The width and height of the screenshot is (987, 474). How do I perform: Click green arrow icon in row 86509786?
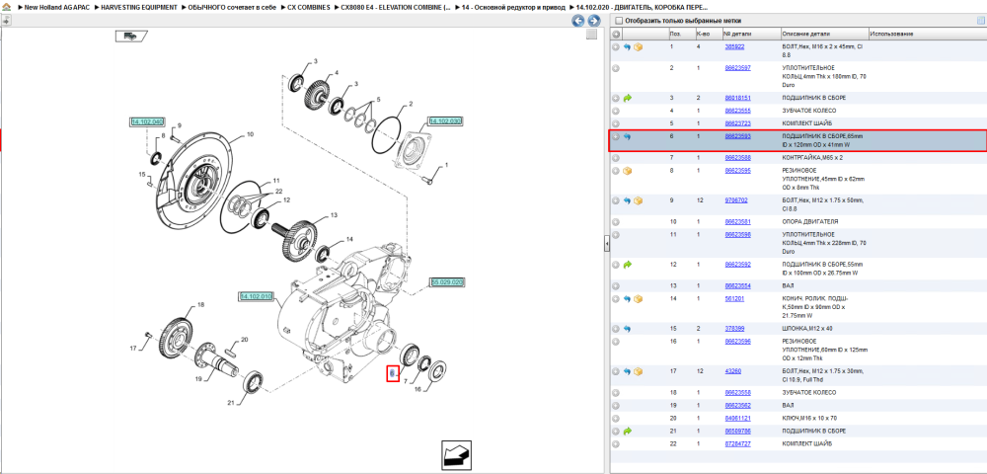627,431
